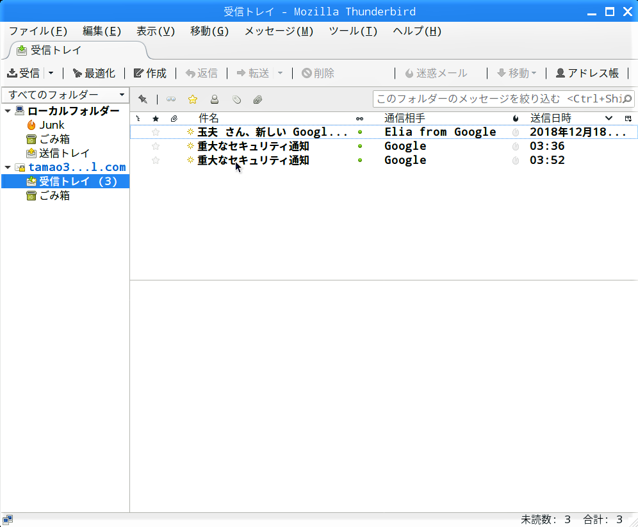Open the ツール(T) menu
The image size is (638, 527).
tap(353, 31)
